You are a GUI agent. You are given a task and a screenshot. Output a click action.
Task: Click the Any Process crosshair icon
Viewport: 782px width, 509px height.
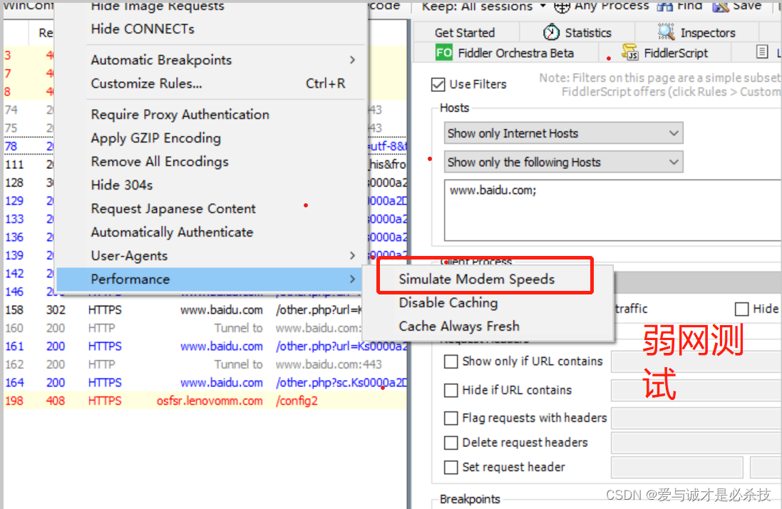pos(562,6)
